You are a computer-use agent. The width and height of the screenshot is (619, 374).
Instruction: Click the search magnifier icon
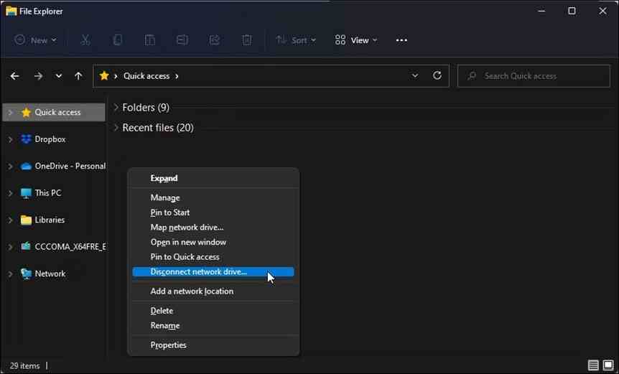coord(472,76)
